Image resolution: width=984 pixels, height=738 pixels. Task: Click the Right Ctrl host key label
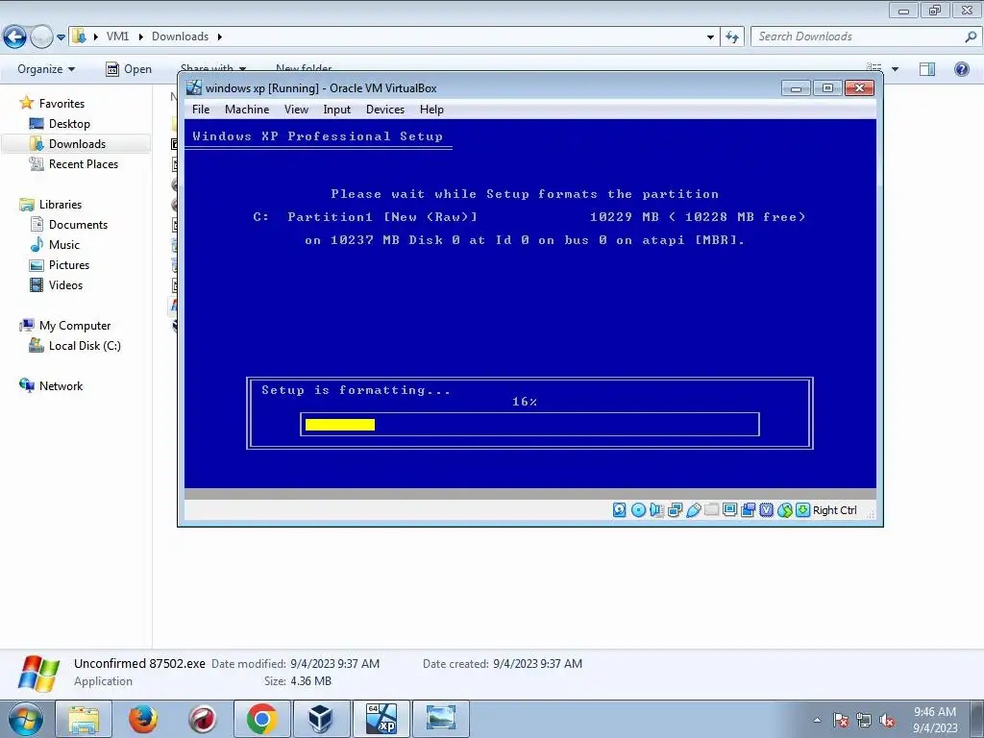tap(835, 510)
